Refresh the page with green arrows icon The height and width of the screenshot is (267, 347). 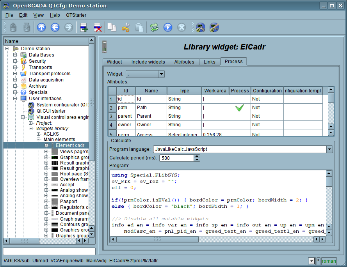154,27
